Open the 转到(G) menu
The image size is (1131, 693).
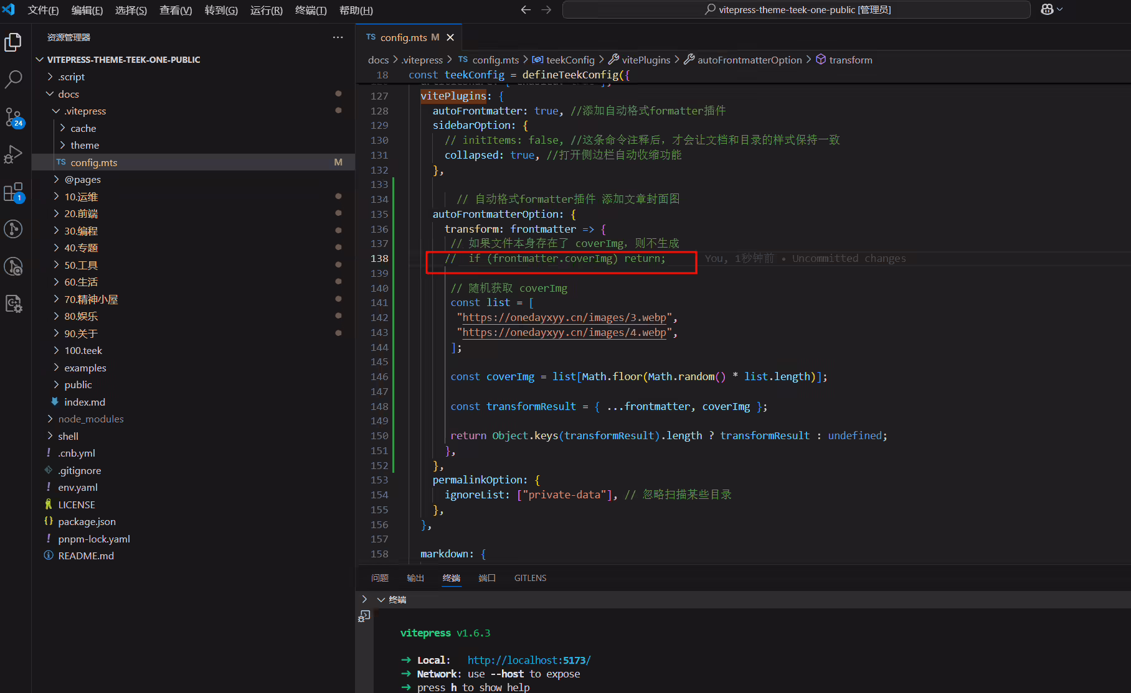(x=221, y=10)
